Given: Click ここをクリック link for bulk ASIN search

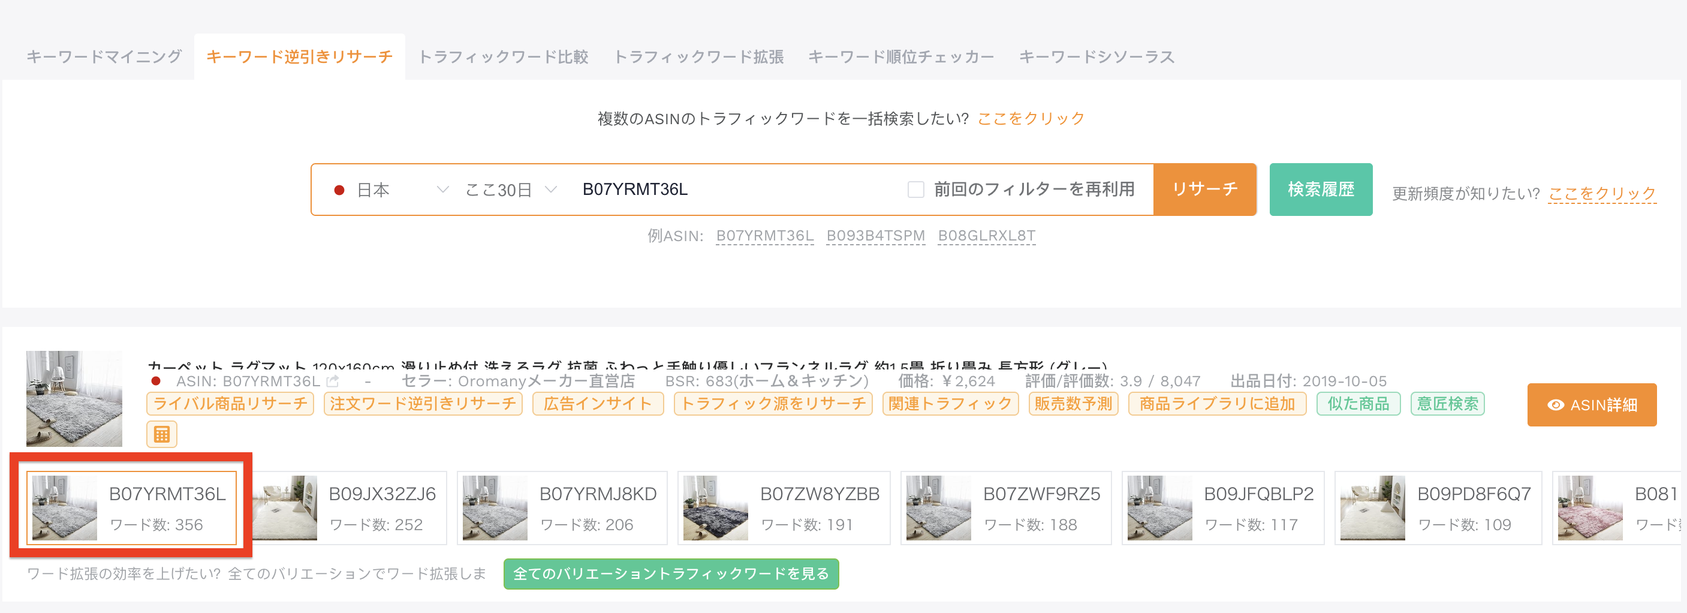Looking at the screenshot, I should (x=1030, y=119).
